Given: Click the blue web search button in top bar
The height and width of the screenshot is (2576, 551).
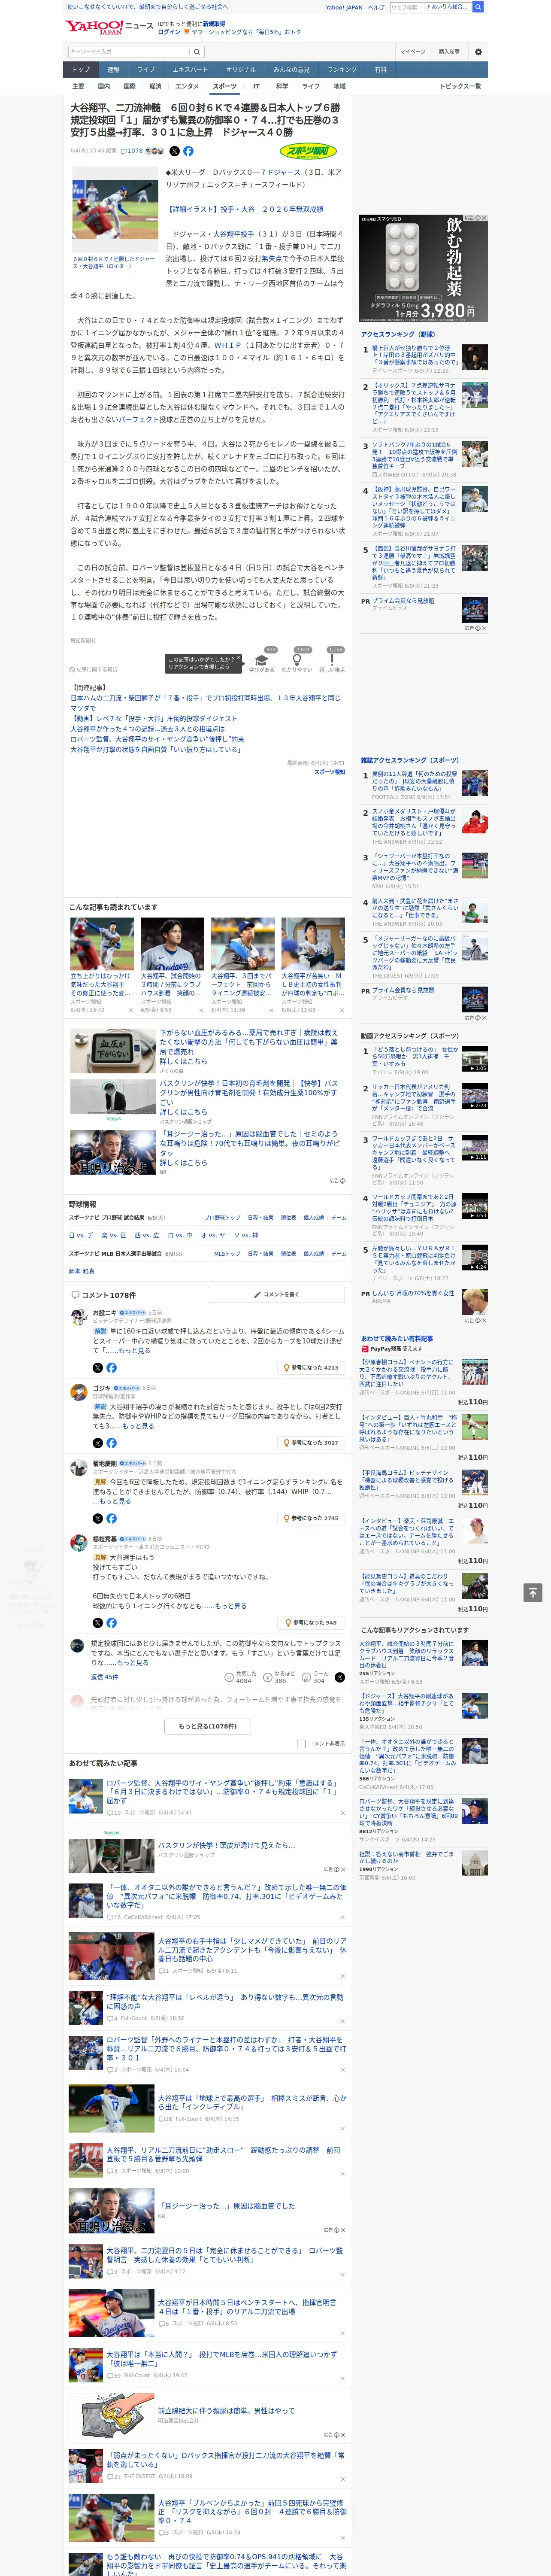Looking at the screenshot, I should pos(478,7).
